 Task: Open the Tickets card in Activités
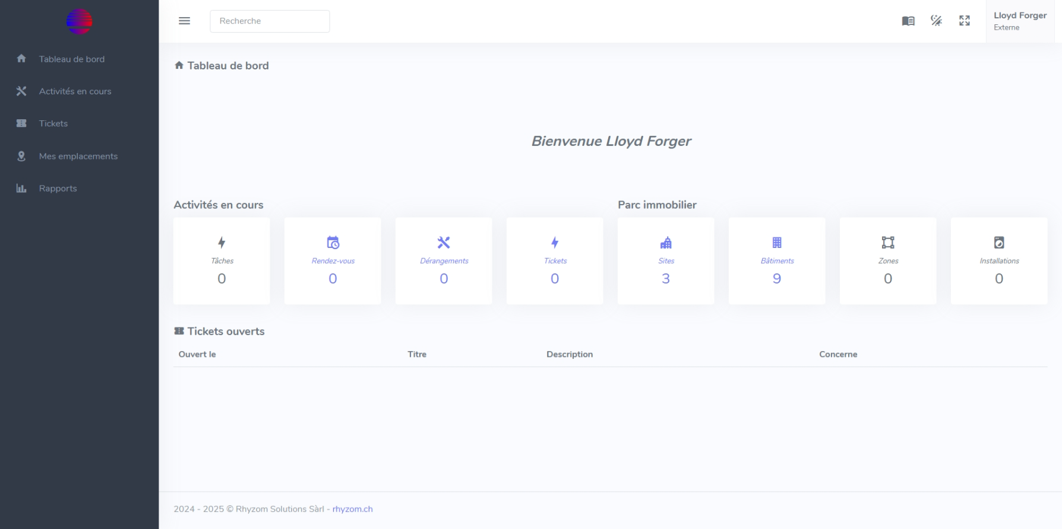[x=555, y=260]
